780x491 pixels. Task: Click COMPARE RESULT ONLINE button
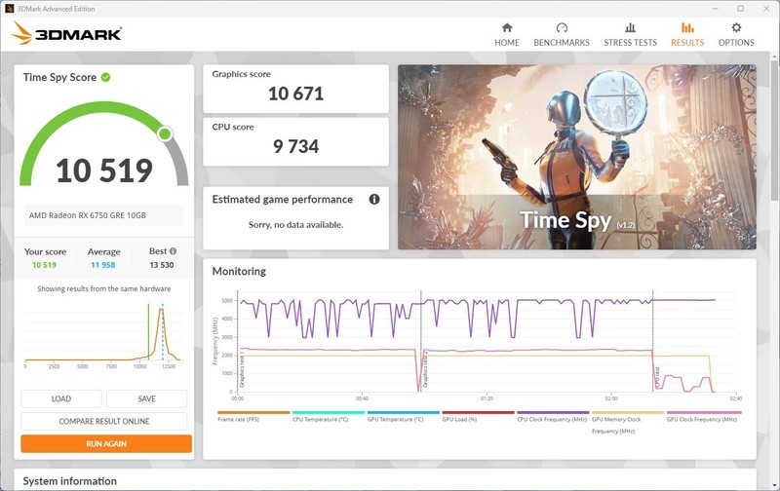tap(104, 421)
